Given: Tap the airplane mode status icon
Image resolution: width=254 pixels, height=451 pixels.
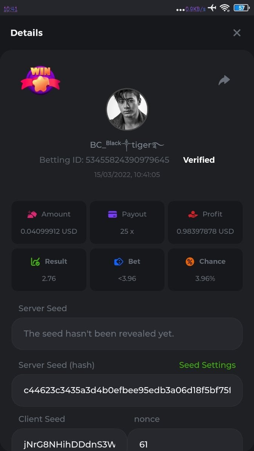Looking at the screenshot, I should (212, 8).
